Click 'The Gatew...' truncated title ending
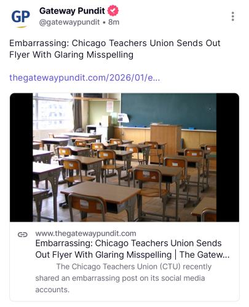 click(205, 255)
